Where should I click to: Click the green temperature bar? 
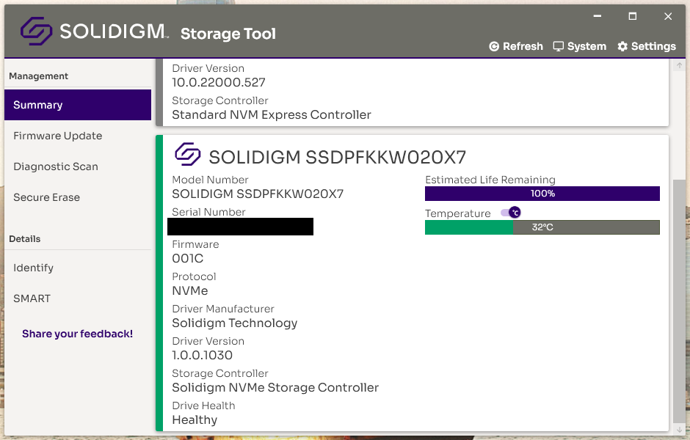469,227
